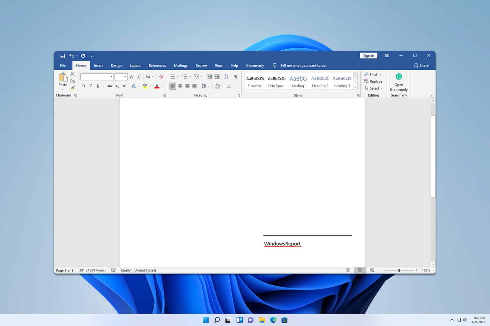This screenshot has width=490, height=326.
Task: Open the Select dropdown in Editing
Action: pos(373,88)
